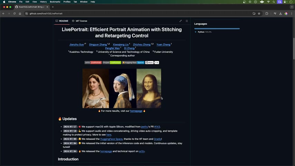
Task: Click the Hugging Face Spaces badge
Action: tap(133, 63)
